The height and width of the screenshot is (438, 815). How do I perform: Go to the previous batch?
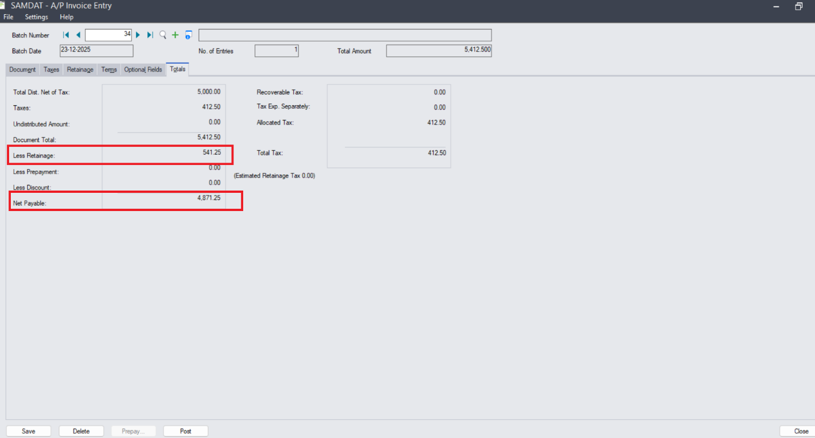pos(78,35)
